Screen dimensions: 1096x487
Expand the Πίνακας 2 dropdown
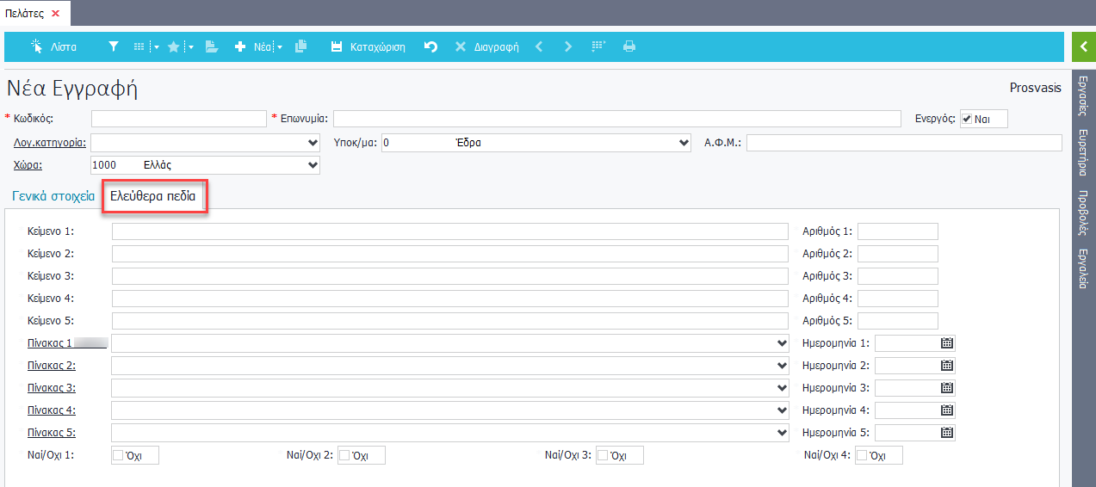point(782,366)
